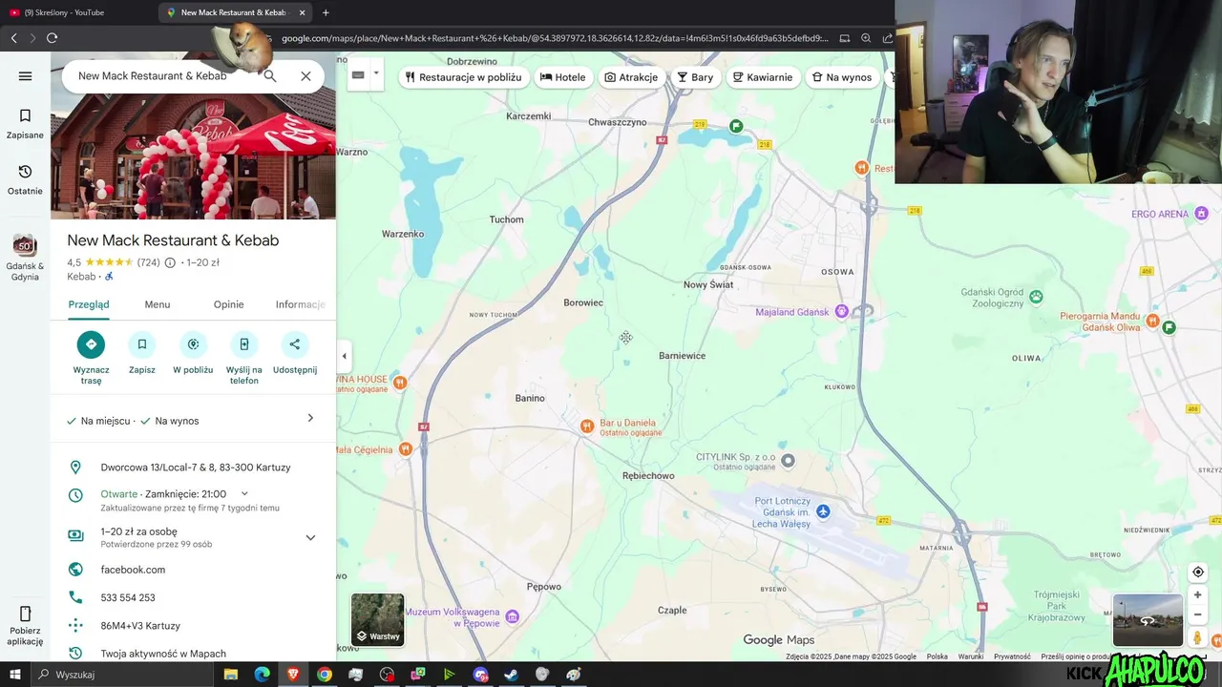This screenshot has height=687, width=1222.
Task: Click the Wyszukaj taskbar search box
Action: pos(122,675)
